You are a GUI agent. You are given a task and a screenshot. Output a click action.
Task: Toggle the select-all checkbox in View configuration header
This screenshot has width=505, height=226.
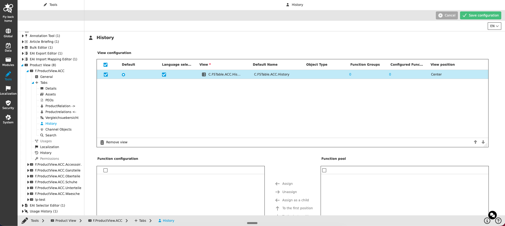point(105,65)
